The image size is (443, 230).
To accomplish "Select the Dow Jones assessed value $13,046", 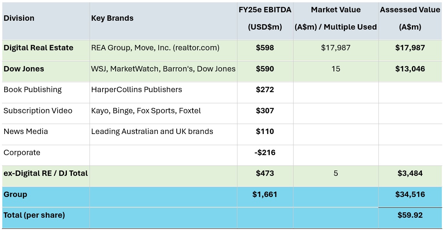I will pos(410,69).
